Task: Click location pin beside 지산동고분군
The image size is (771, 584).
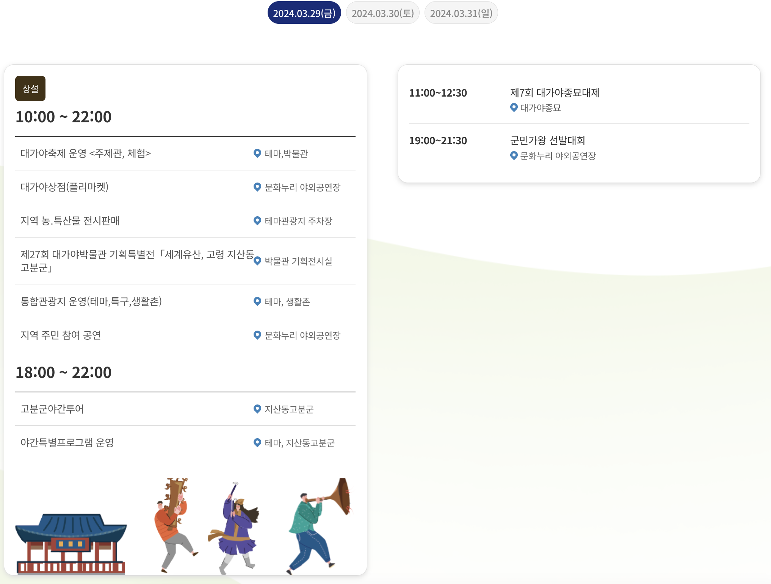Action: click(257, 409)
